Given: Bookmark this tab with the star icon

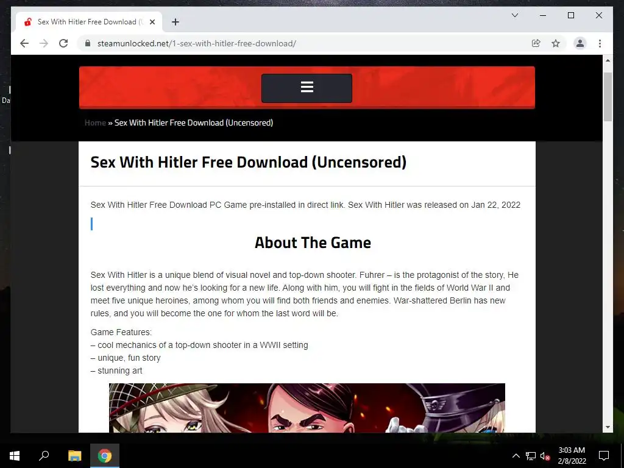Looking at the screenshot, I should pyautogui.click(x=556, y=43).
